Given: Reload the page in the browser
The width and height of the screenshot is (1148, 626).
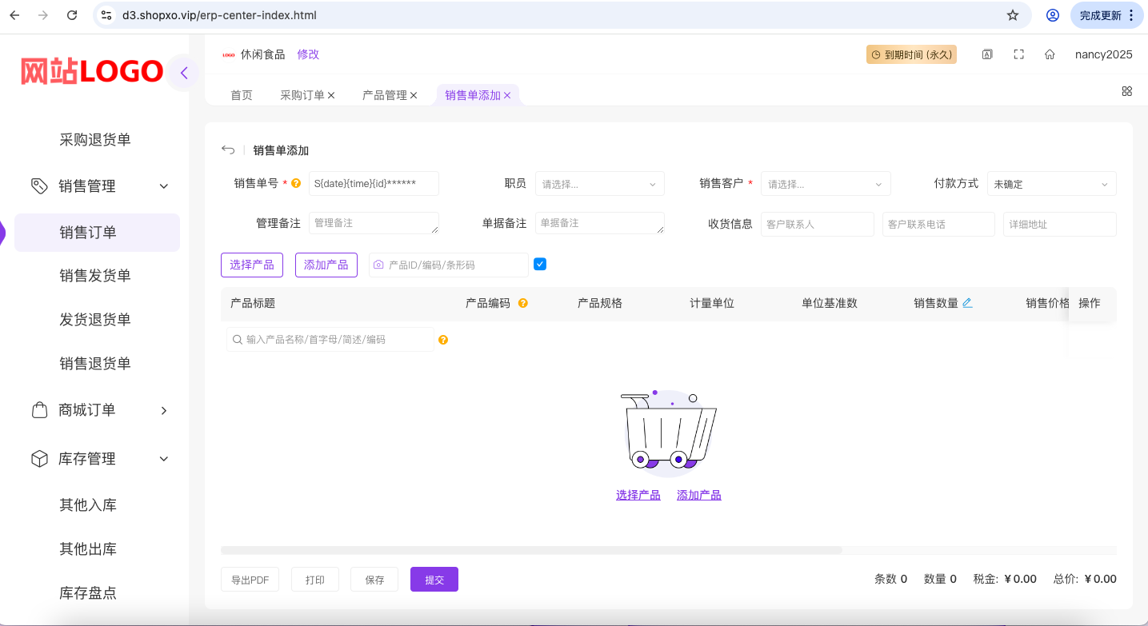Looking at the screenshot, I should tap(72, 15).
